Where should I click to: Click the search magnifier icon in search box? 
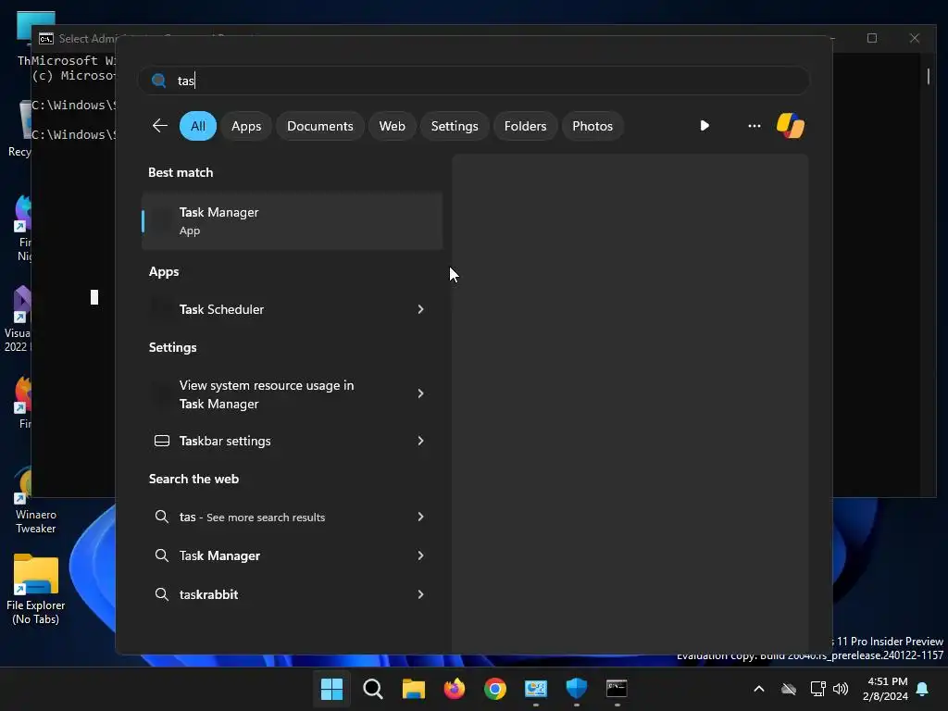(x=158, y=81)
